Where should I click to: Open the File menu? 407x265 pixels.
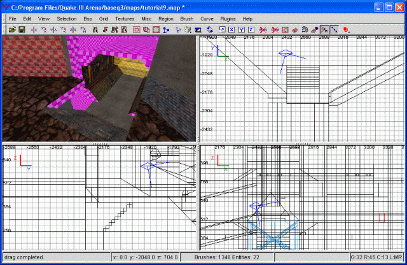coord(13,18)
